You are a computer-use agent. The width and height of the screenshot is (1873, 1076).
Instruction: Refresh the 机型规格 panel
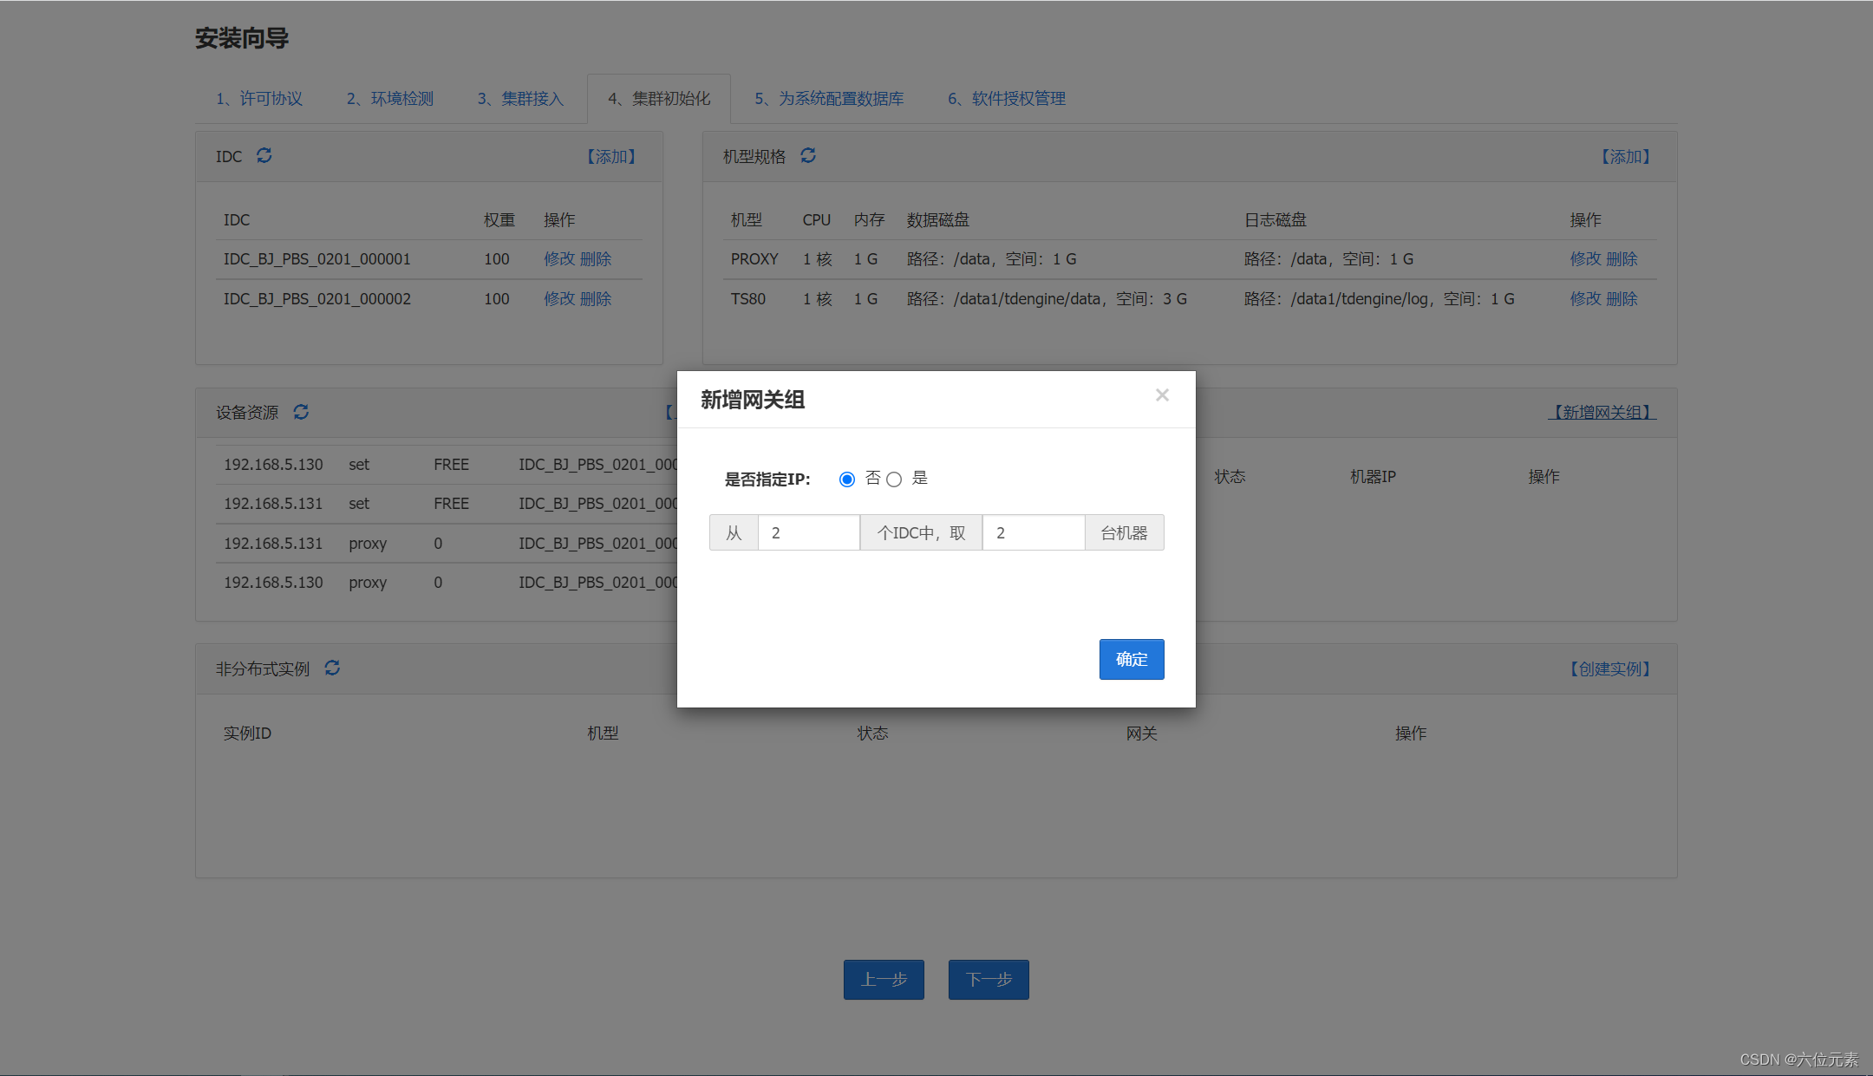coord(808,155)
